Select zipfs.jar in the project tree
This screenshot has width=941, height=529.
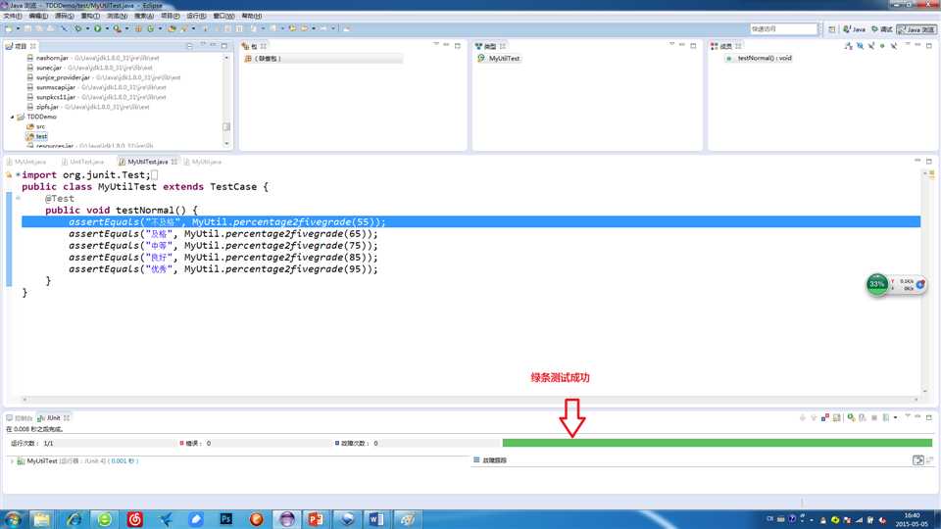coord(47,107)
